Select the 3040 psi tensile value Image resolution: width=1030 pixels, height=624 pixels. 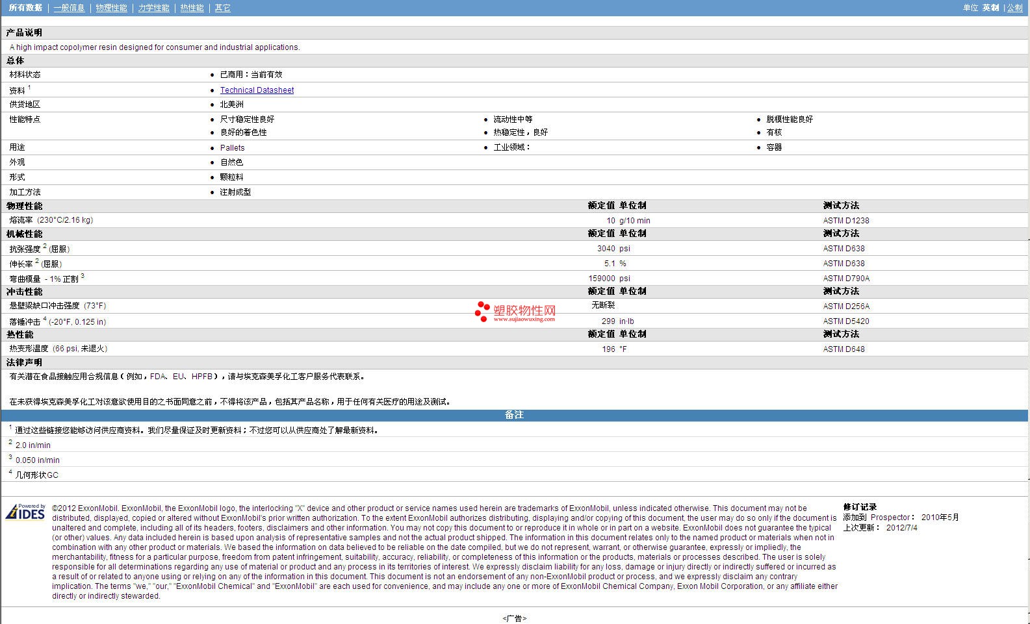613,249
